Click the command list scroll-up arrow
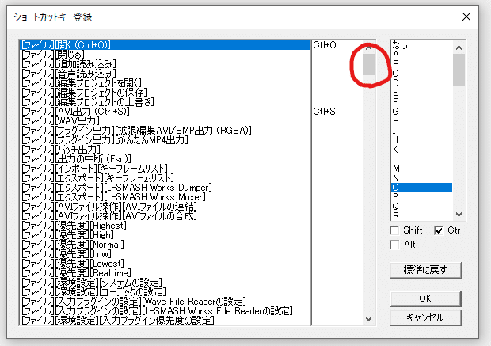Image resolution: width=491 pixels, height=346 pixels. coord(368,48)
